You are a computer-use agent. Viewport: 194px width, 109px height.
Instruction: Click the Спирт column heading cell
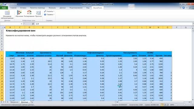10,54
